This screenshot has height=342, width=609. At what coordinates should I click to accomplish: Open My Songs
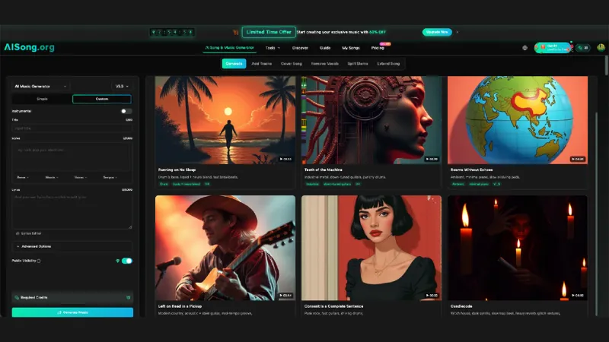[x=351, y=48]
